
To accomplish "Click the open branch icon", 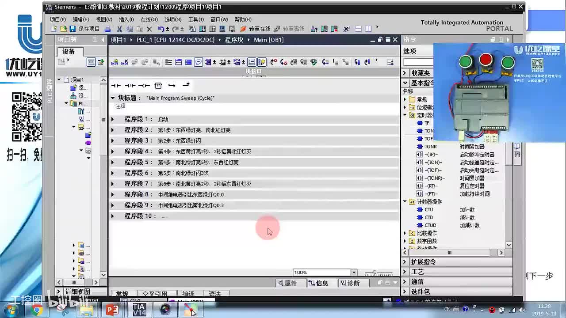I will (172, 85).
